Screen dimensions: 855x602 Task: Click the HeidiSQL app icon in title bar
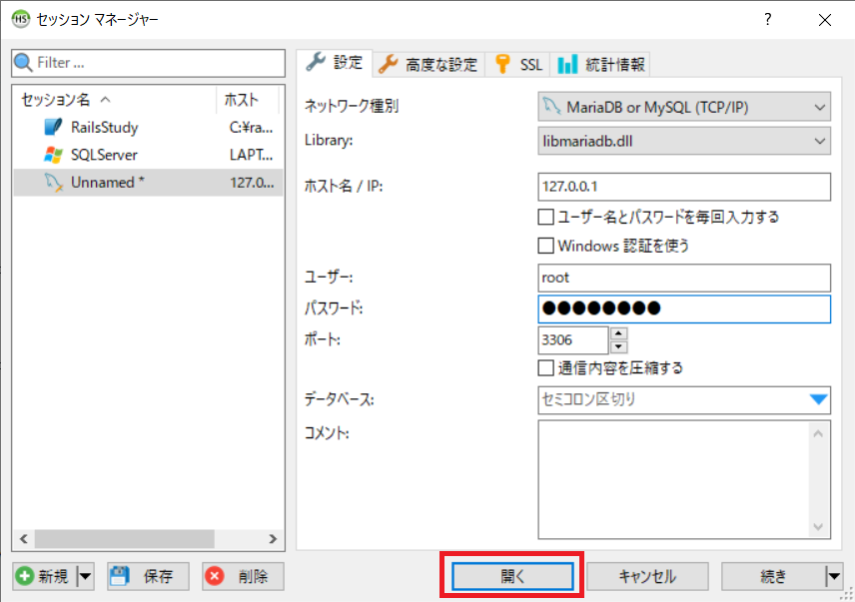click(x=20, y=19)
